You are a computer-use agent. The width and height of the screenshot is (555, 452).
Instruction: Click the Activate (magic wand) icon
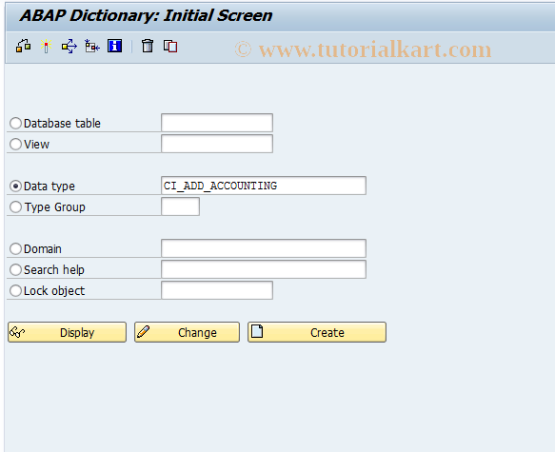tap(46, 46)
